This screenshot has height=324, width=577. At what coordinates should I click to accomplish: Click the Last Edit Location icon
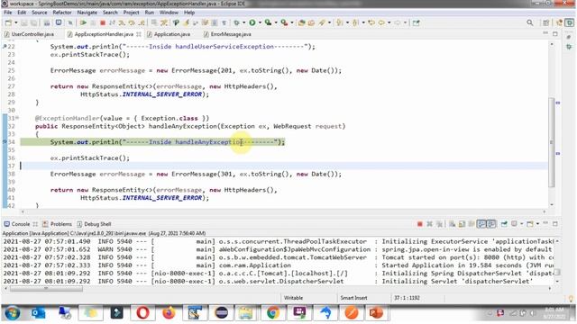371,22
